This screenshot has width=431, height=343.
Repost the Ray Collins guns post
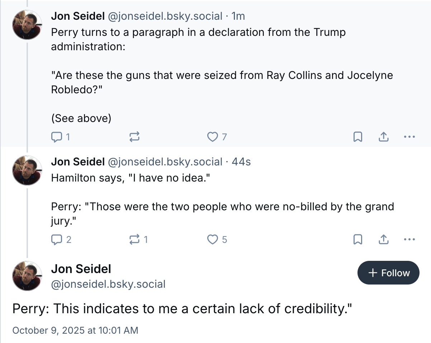pos(134,137)
